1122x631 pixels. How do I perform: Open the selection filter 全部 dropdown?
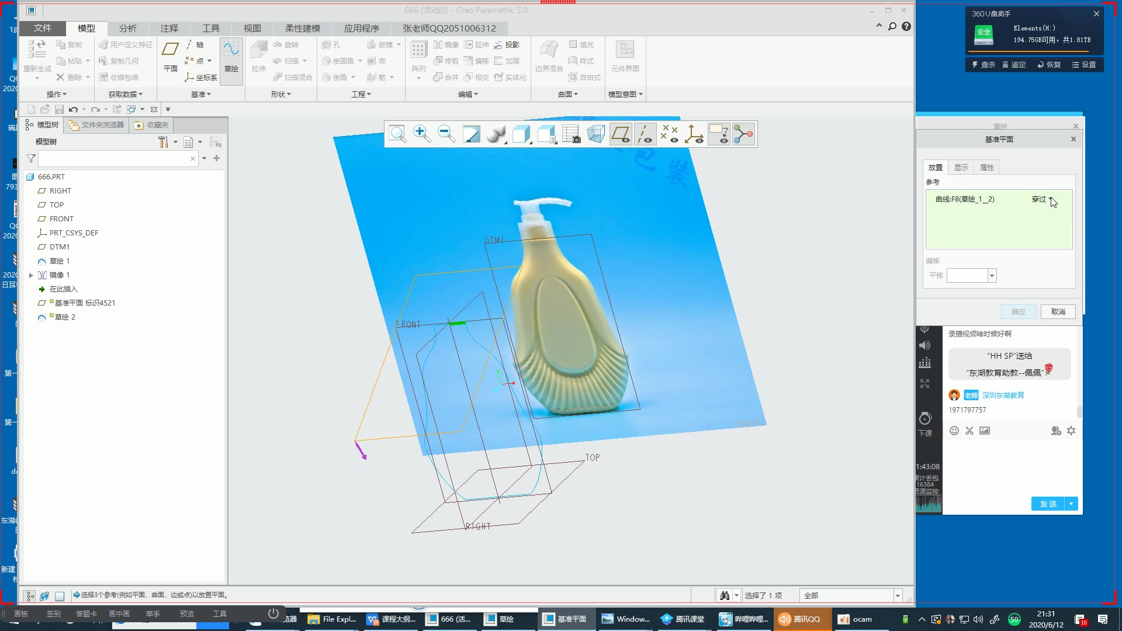(898, 596)
